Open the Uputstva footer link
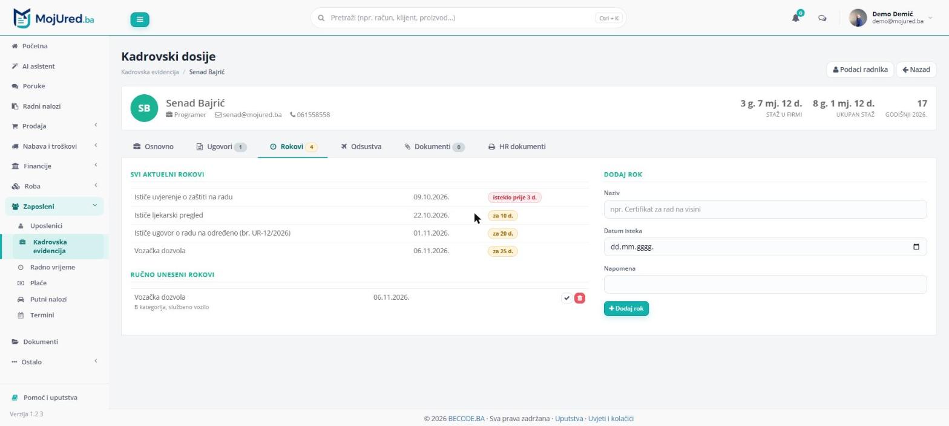949x426 pixels. (x=569, y=419)
